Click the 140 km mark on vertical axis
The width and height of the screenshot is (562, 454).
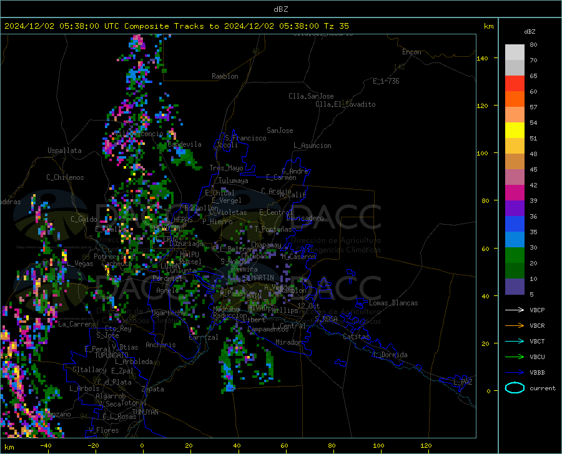tap(482, 58)
